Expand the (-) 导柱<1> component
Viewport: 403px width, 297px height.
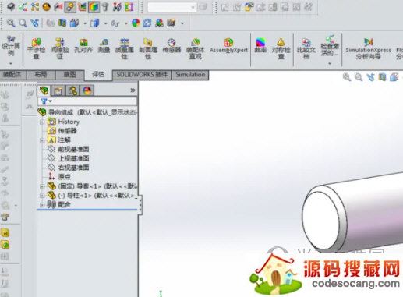(x=42, y=196)
